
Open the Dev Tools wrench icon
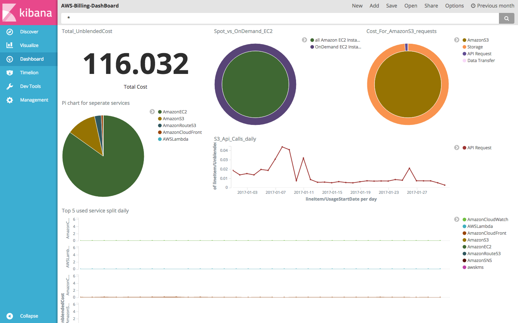pos(10,86)
